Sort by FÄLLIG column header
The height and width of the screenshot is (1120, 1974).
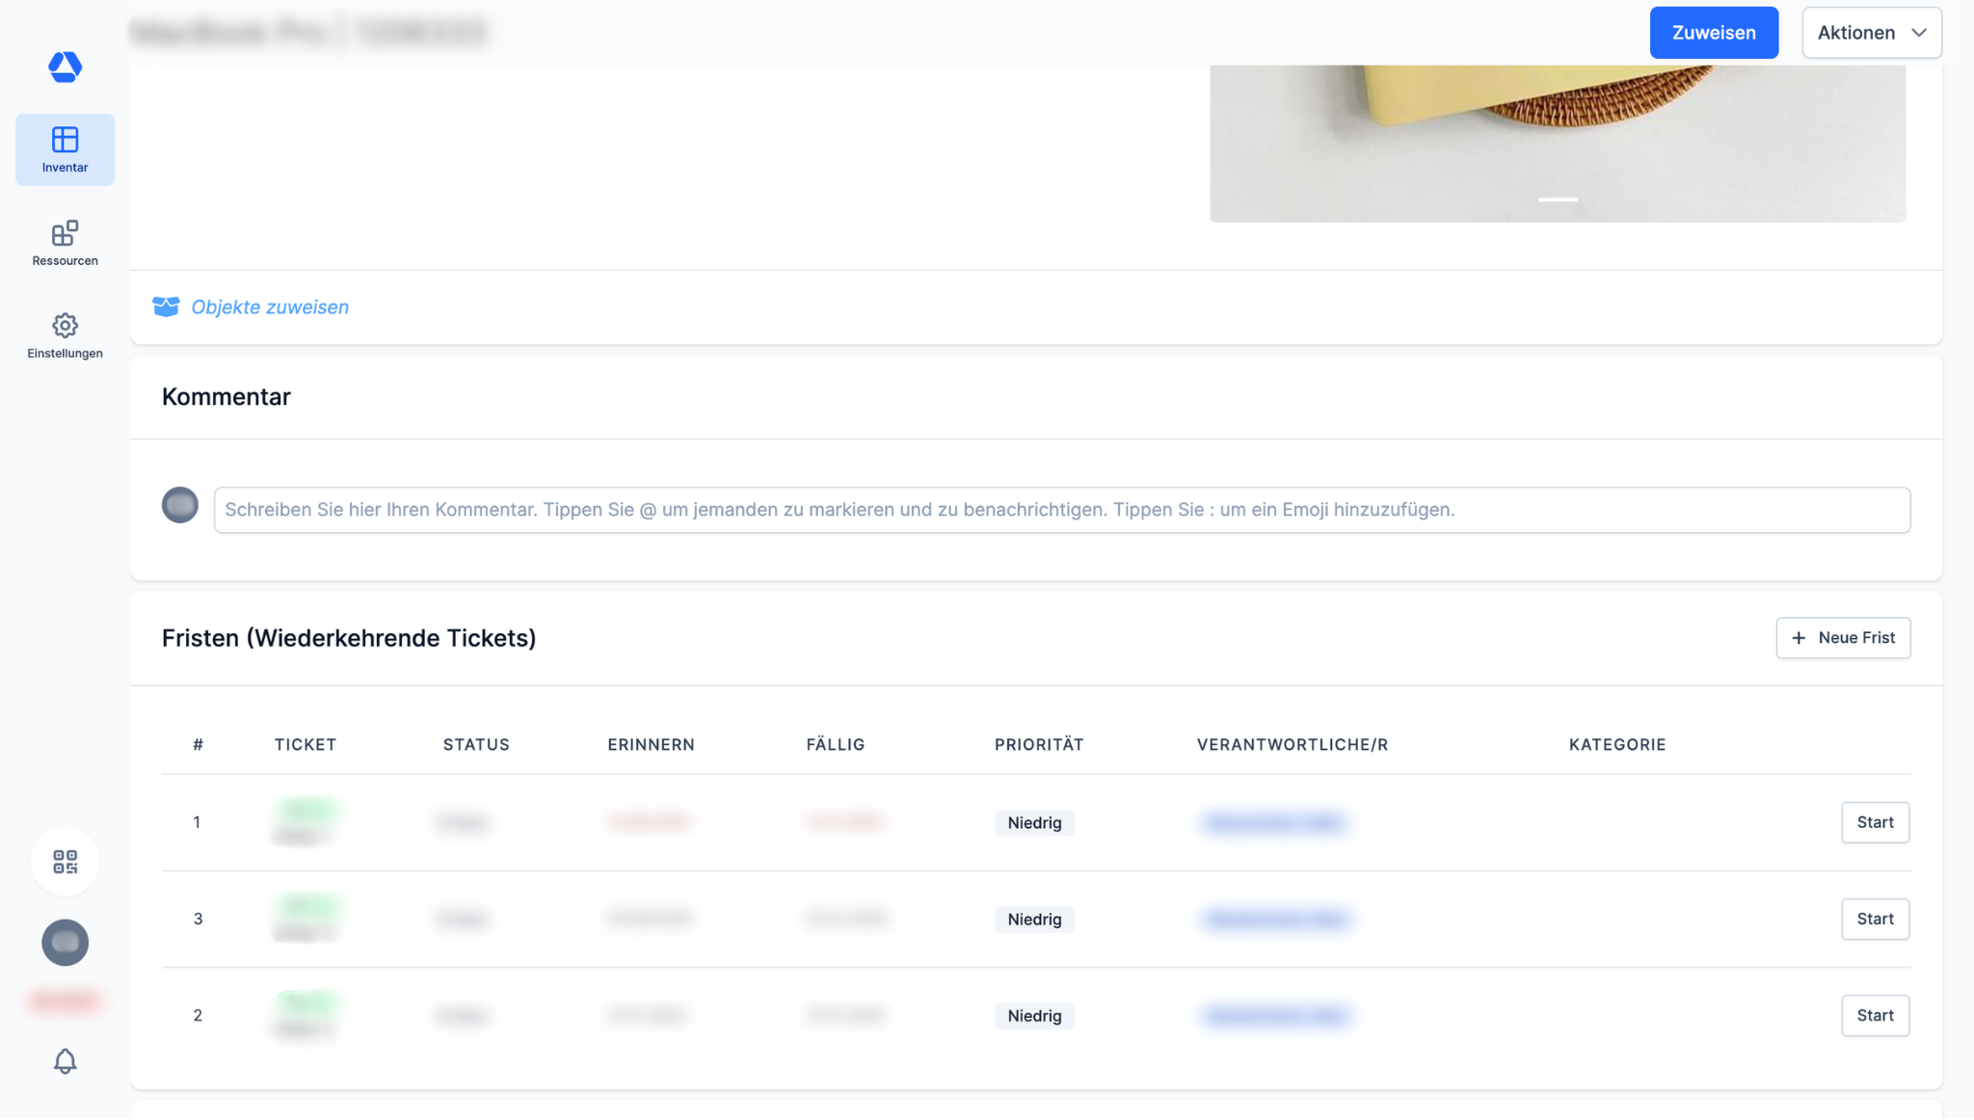coord(835,744)
